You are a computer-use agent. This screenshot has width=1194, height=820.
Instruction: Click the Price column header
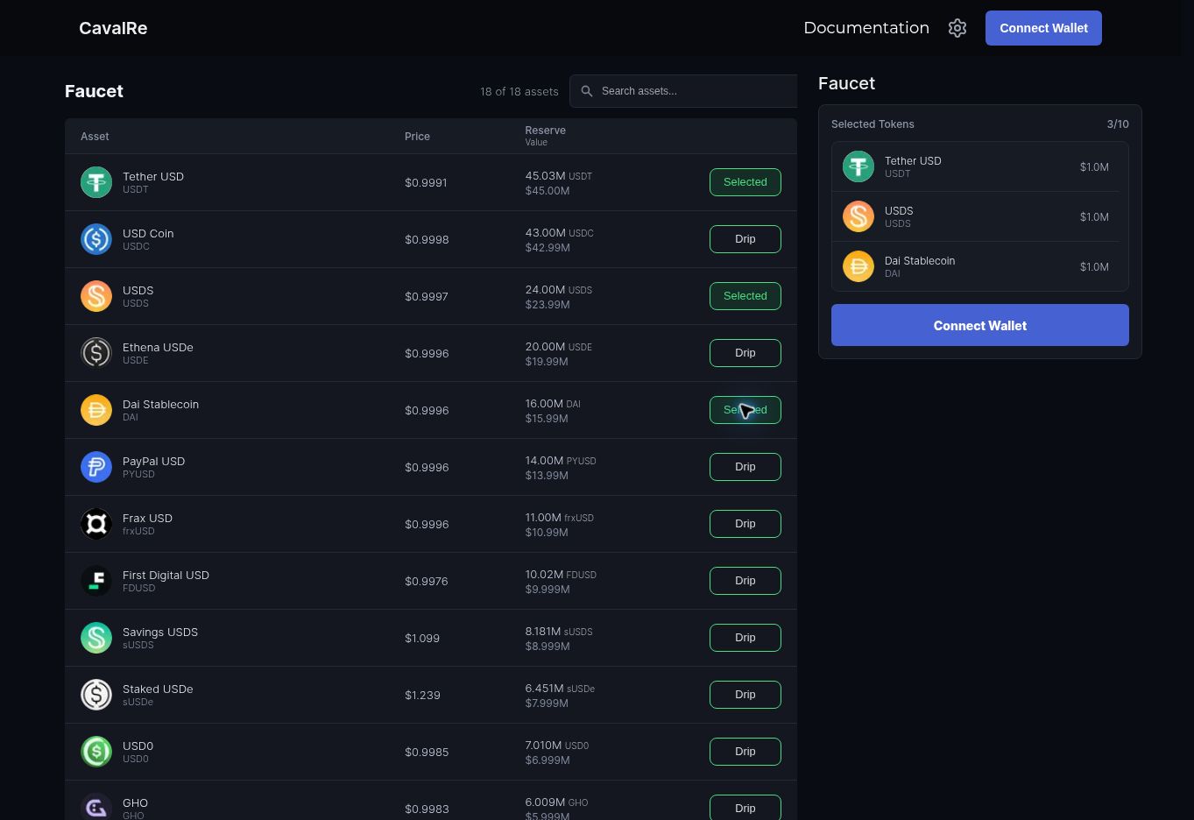(x=417, y=137)
